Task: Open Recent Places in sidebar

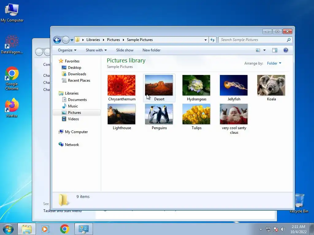Action: point(79,80)
